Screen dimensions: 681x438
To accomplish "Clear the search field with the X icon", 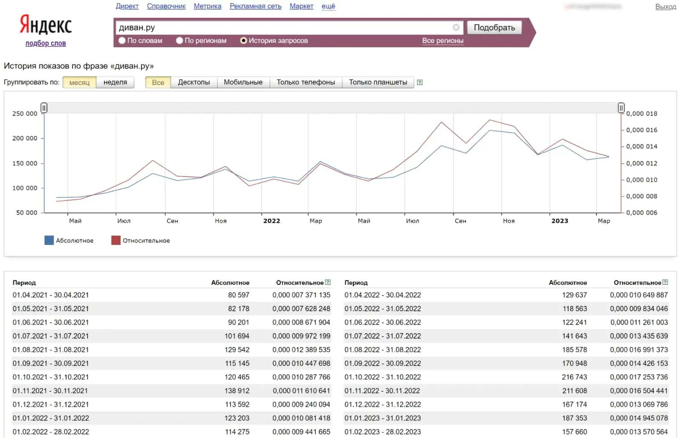I will (x=456, y=28).
